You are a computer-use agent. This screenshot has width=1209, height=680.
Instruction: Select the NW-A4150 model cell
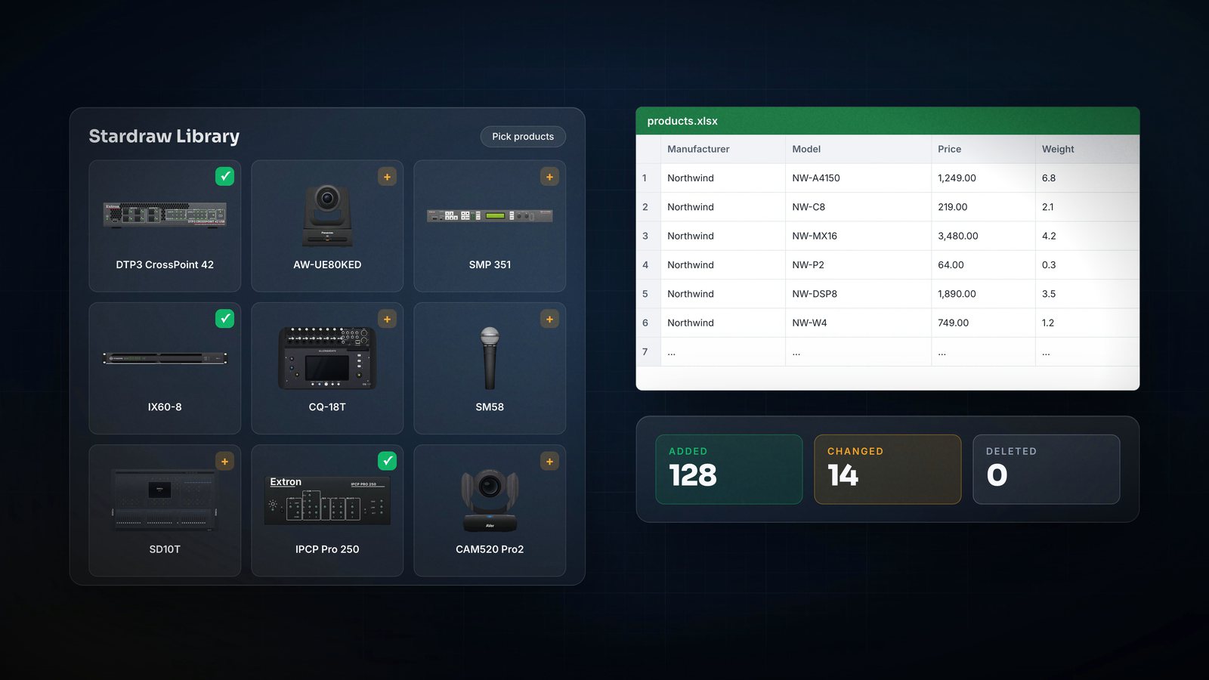point(858,178)
